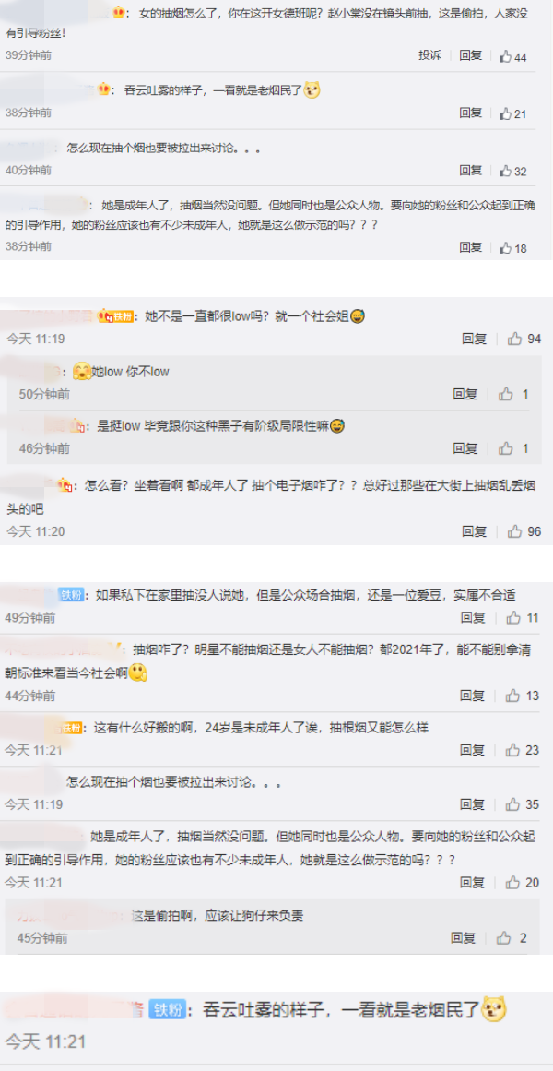The width and height of the screenshot is (553, 1071).
Task: Reply to the 偷拍 sub-comment
Action: 463,938
